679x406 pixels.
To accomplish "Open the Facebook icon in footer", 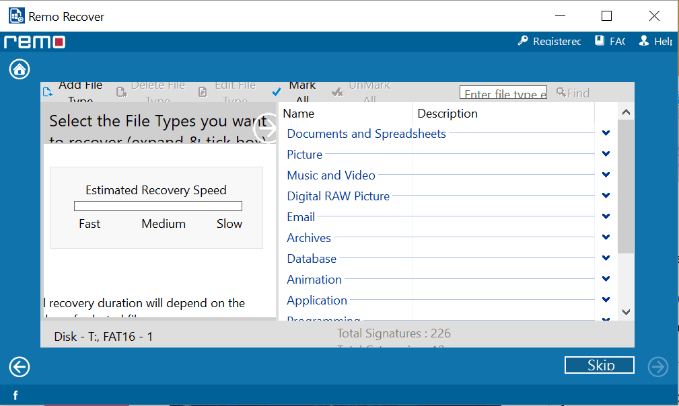I will click(x=15, y=395).
